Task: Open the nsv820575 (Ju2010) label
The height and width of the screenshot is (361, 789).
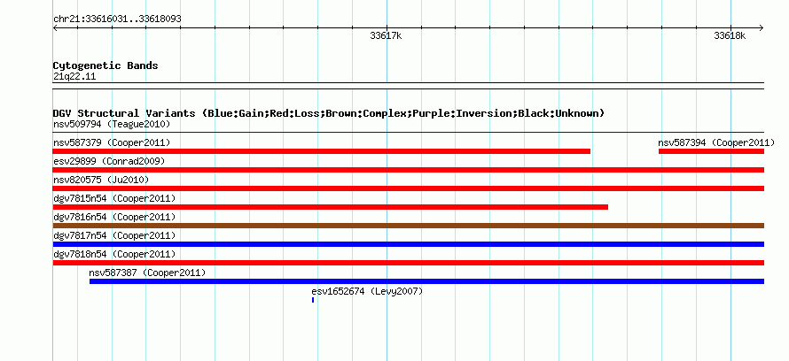Action: click(101, 180)
